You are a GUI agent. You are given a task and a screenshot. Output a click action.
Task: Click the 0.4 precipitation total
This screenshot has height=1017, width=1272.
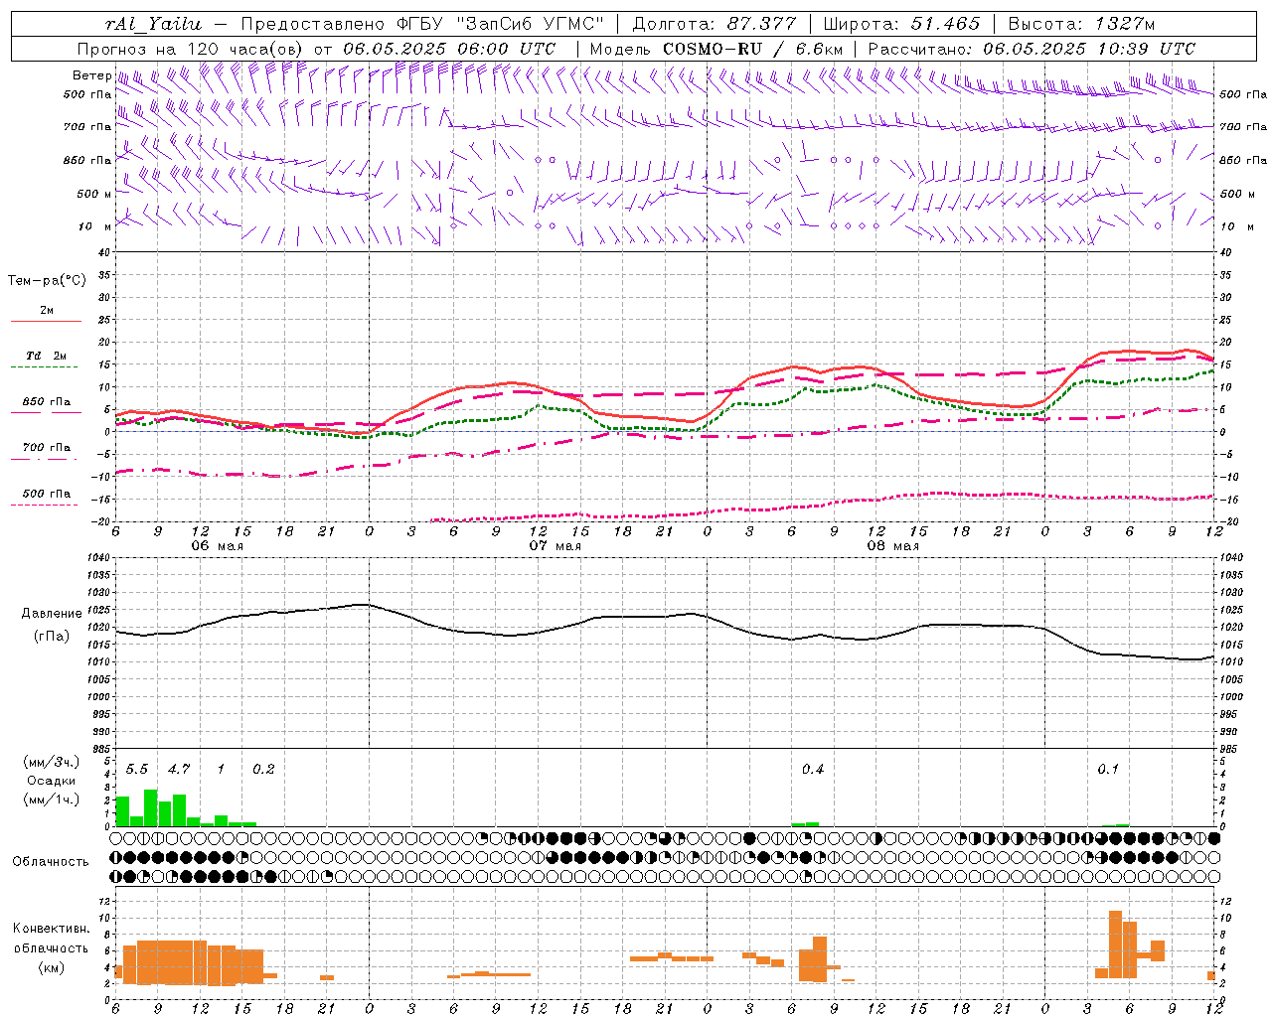click(x=813, y=770)
